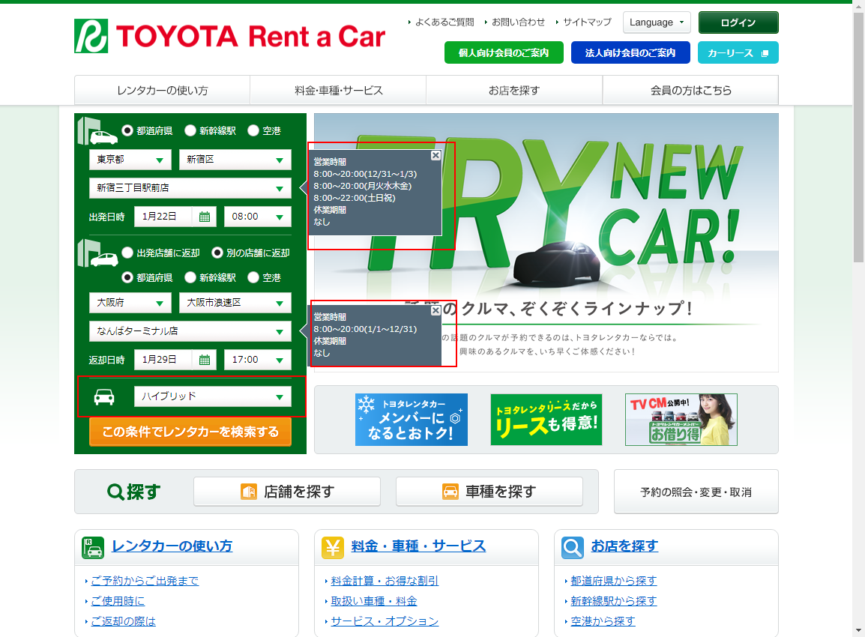Open サイトマップ link
Screen dimensions: 865x637
(587, 22)
